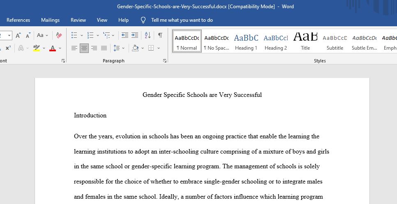Click the Increase Font Size icon
Viewport: 397px width, 204px height.
click(x=18, y=35)
